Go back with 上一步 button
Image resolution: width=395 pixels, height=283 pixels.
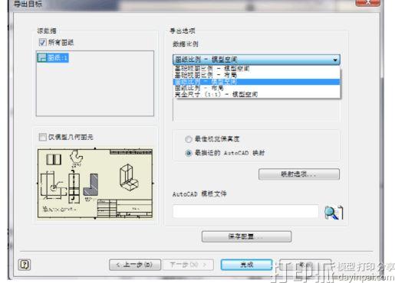135,265
